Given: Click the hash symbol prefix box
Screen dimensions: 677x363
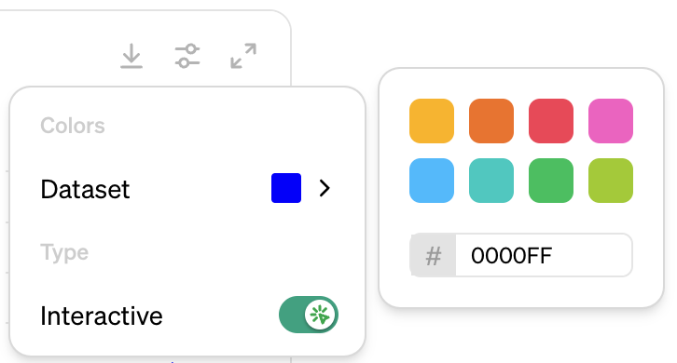Looking at the screenshot, I should coord(433,255).
